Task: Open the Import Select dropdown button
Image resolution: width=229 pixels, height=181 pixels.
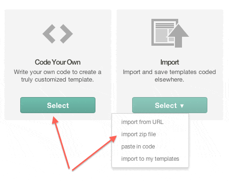Action: [170, 105]
